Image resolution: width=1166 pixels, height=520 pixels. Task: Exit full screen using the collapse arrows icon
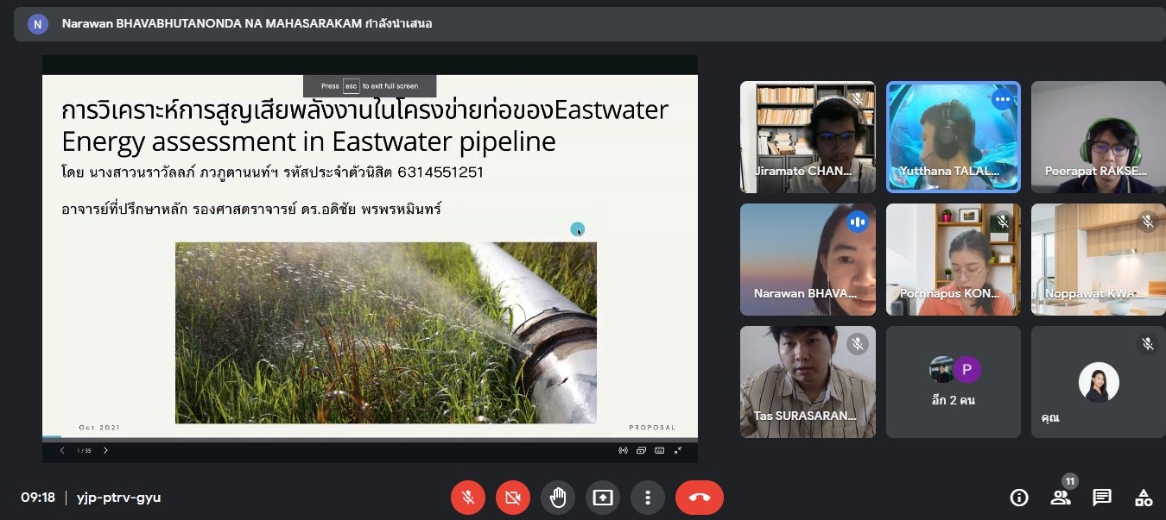click(678, 450)
